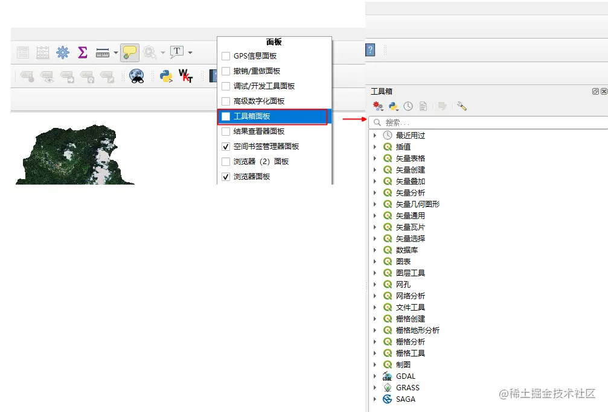608x412 pixels.
Task: Check the 调试/开发工具面板 checkbox
Action: 226,86
